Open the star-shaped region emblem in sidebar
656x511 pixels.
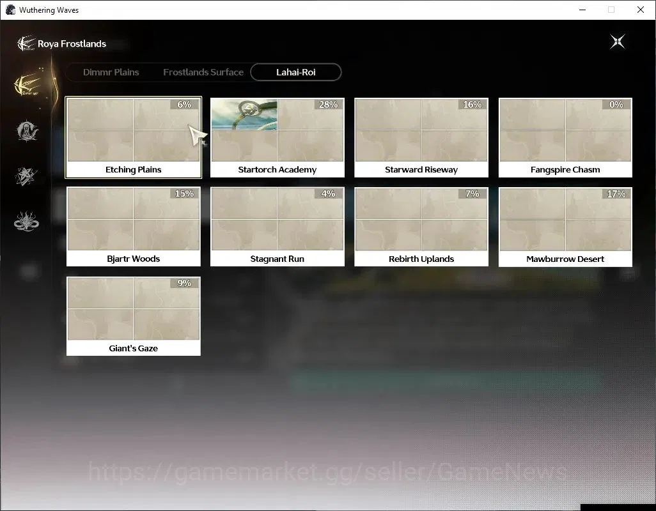coord(26,176)
